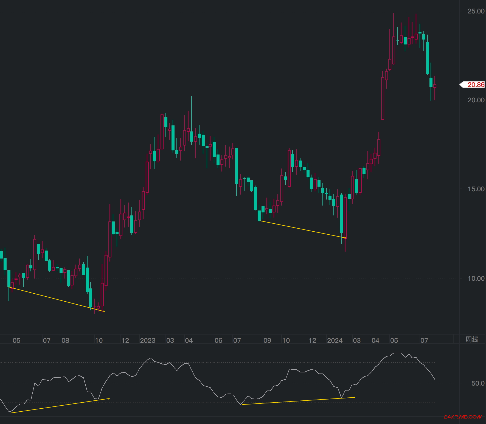Viewport: 486px width, 424px height.
Task: Click the 12 label just before 2024
Action: tap(312, 341)
